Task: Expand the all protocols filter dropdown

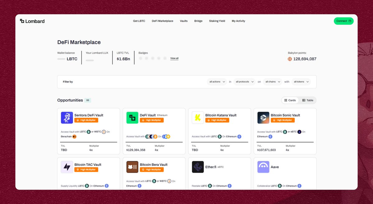Action: point(244,82)
